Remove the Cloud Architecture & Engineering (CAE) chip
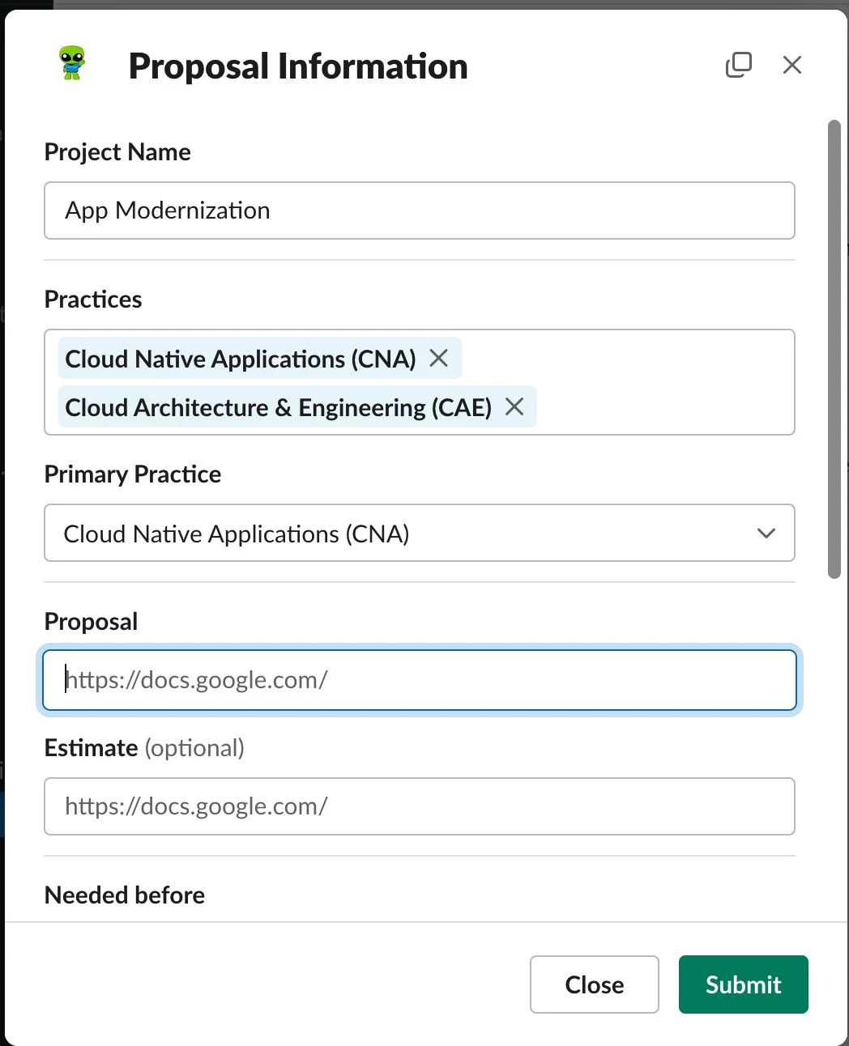The height and width of the screenshot is (1046, 849). (514, 406)
